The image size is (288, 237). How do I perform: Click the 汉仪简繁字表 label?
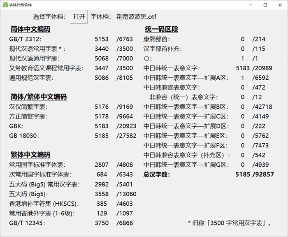[28, 107]
